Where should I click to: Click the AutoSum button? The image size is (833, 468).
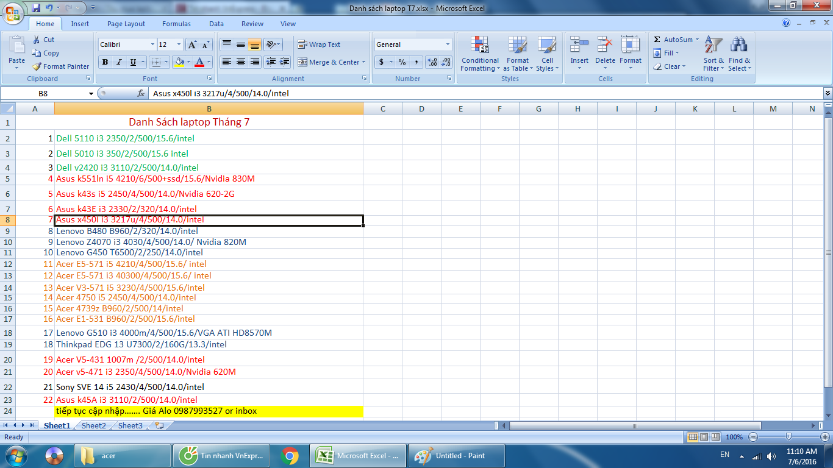point(673,40)
